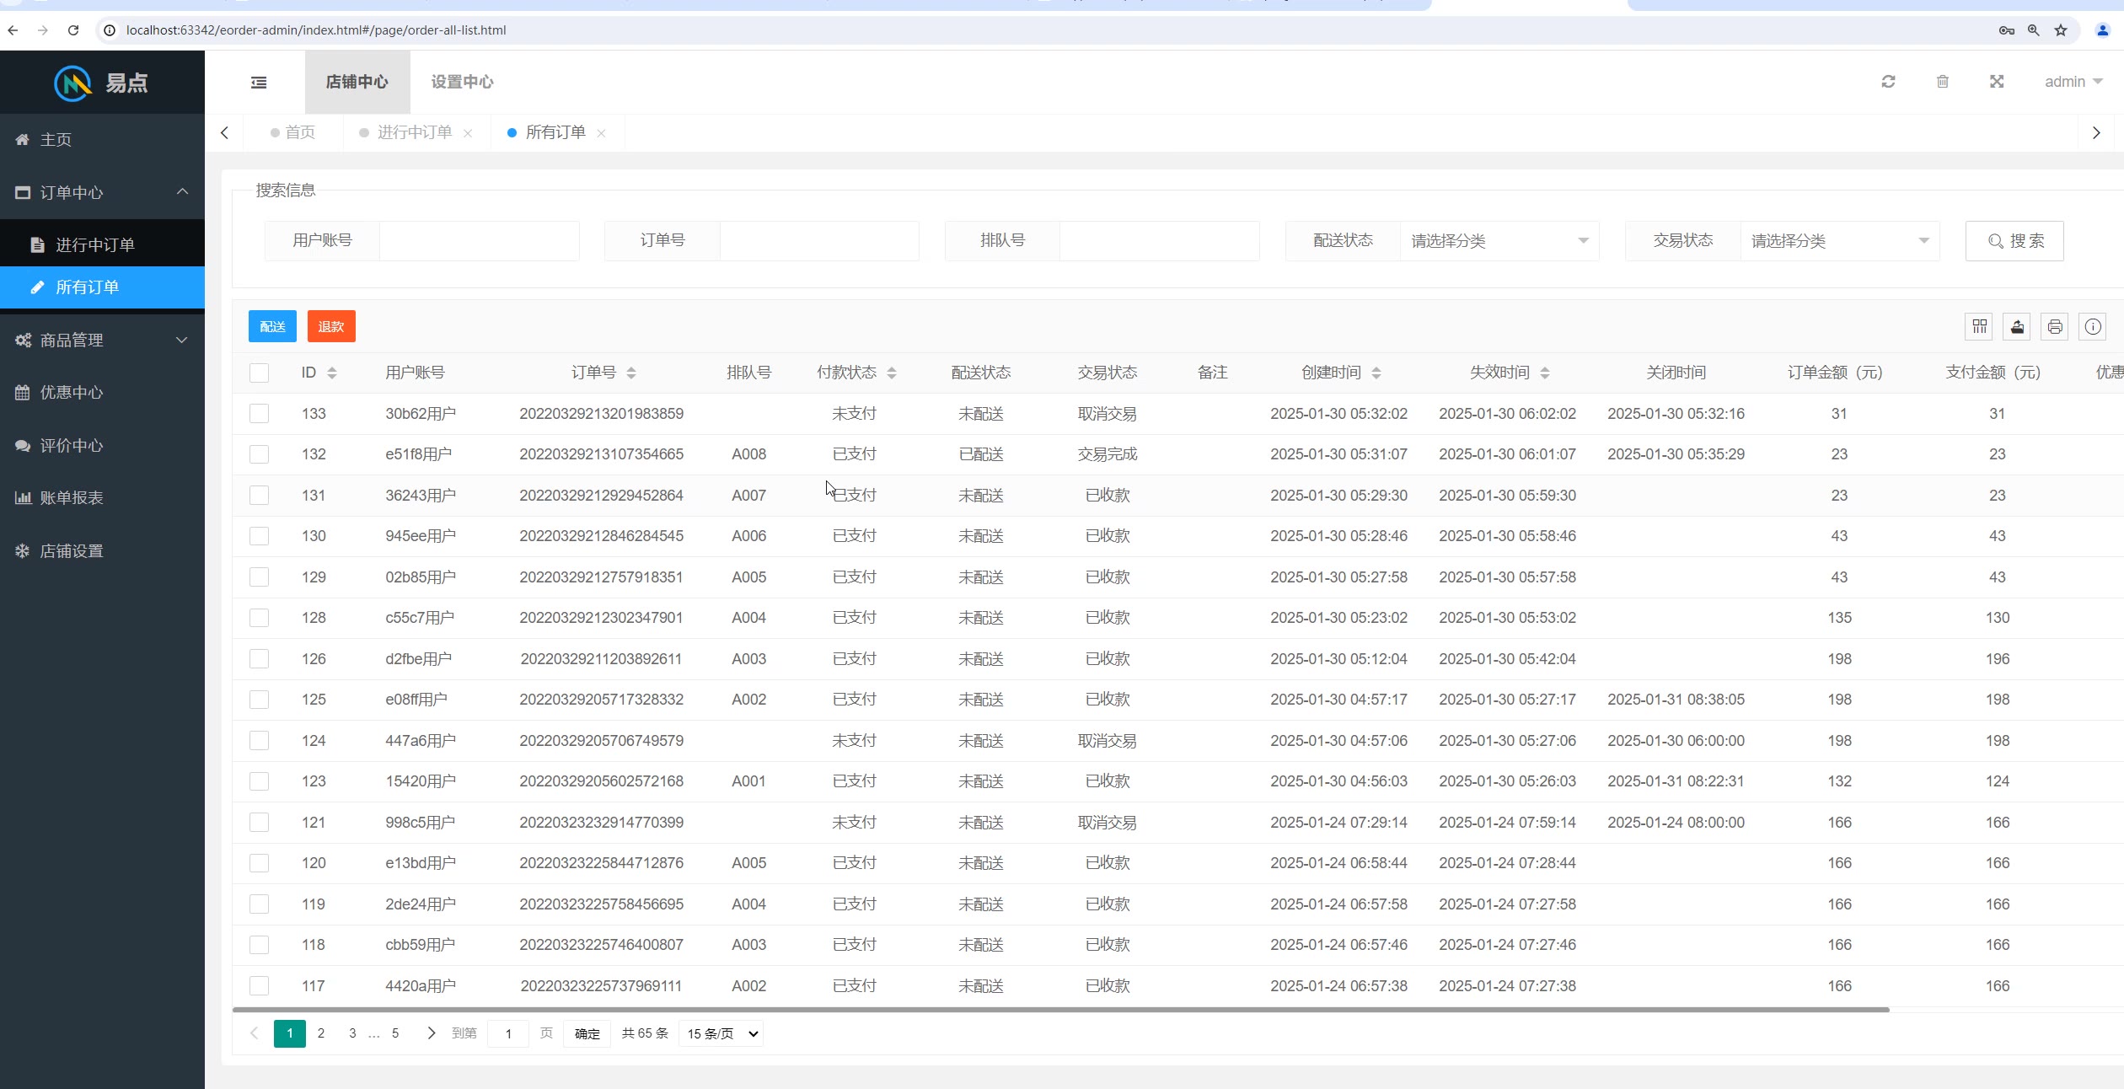
Task: Switch to the 进行中订单 page tab
Action: point(414,132)
